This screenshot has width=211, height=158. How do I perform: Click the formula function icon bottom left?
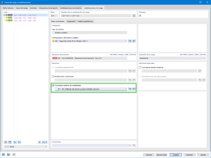[14, 155]
